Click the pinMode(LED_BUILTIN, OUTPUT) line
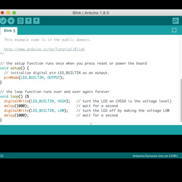Image resolution: width=182 pixels, height=182 pixels. coord(34,78)
